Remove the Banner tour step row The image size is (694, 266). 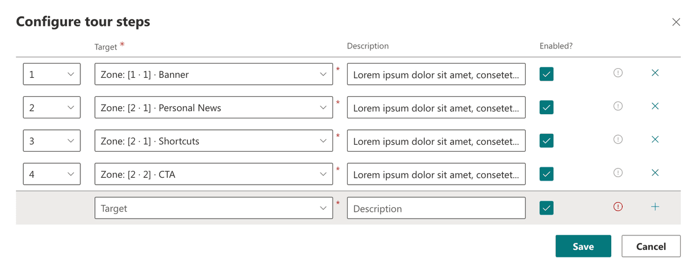point(655,73)
